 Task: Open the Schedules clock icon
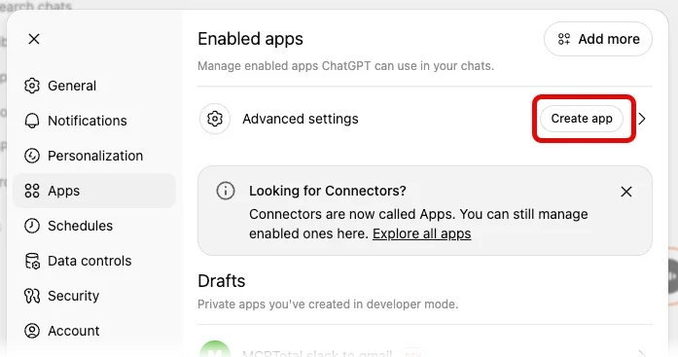(x=32, y=226)
